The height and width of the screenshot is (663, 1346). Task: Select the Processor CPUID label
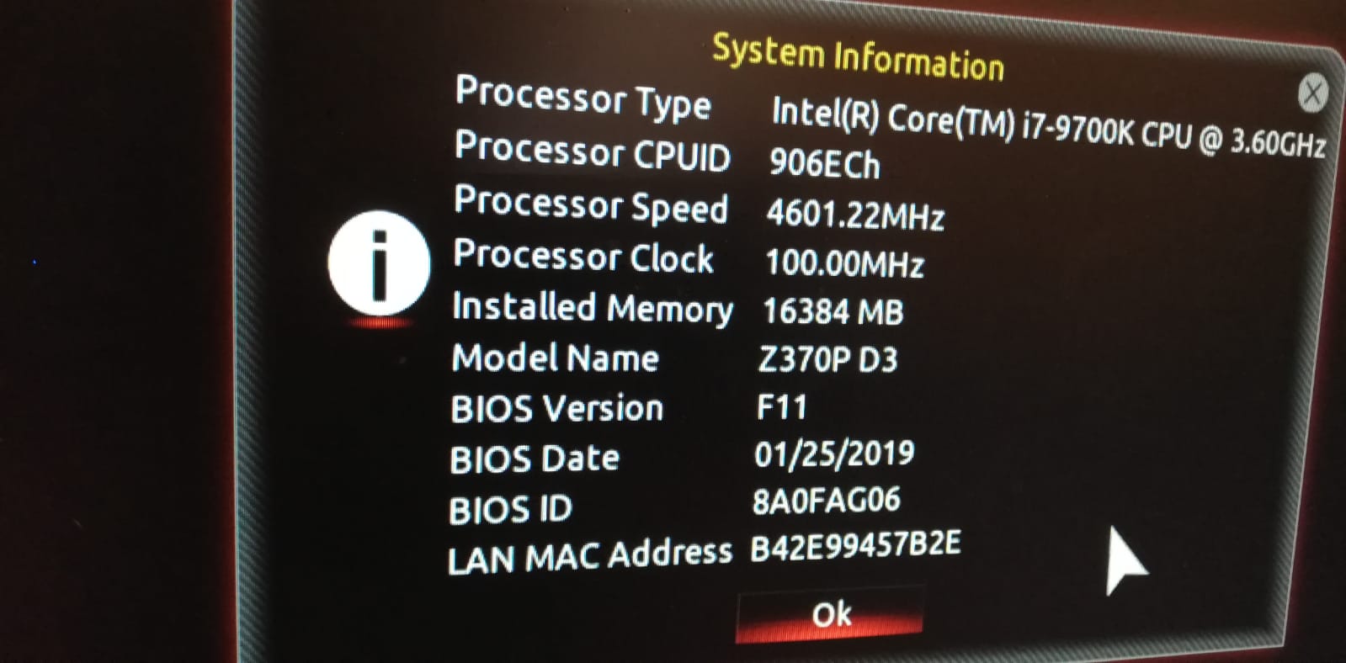coord(593,151)
